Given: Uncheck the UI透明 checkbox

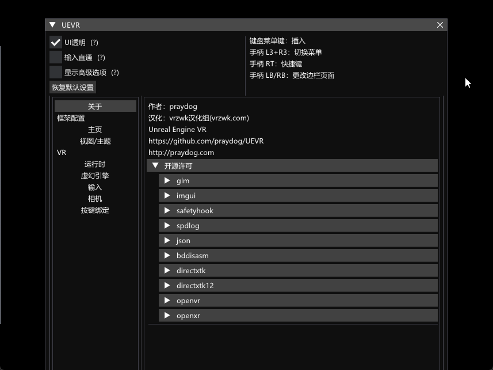Looking at the screenshot, I should (56, 42).
